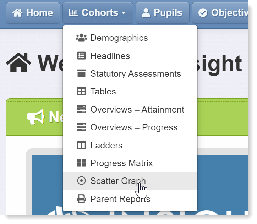Choose Demographics from the Cohorts menu
Image resolution: width=257 pixels, height=224 pixels.
coord(130,38)
